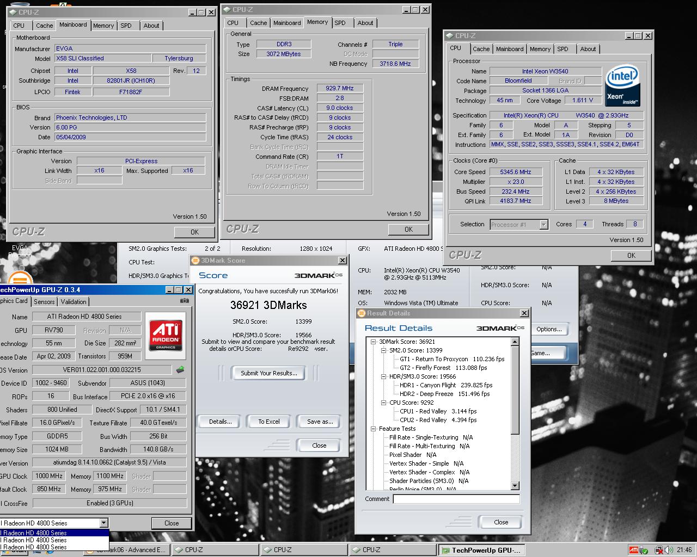697x557 pixels.
Task: Click the 36921 3DMarks score text
Action: 268,305
